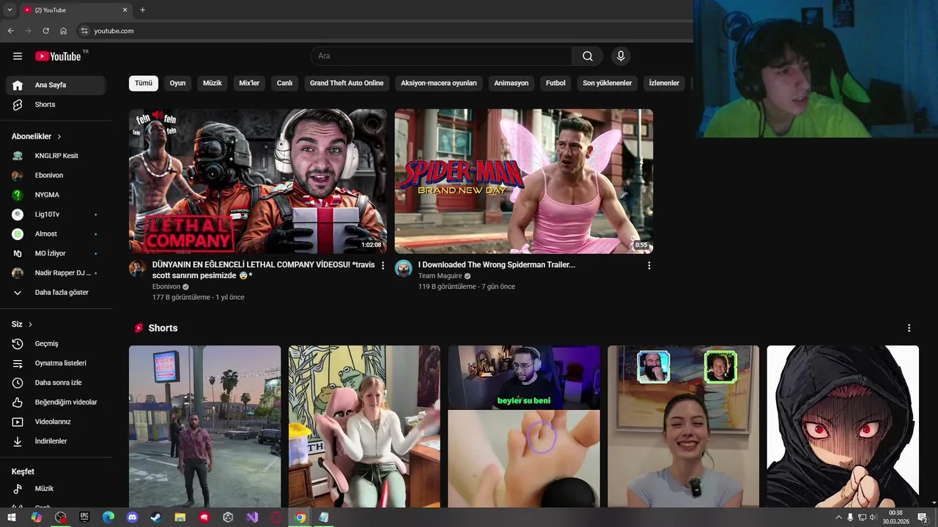Open Team Maguire channel link
This screenshot has width=938, height=527.
coord(440,276)
